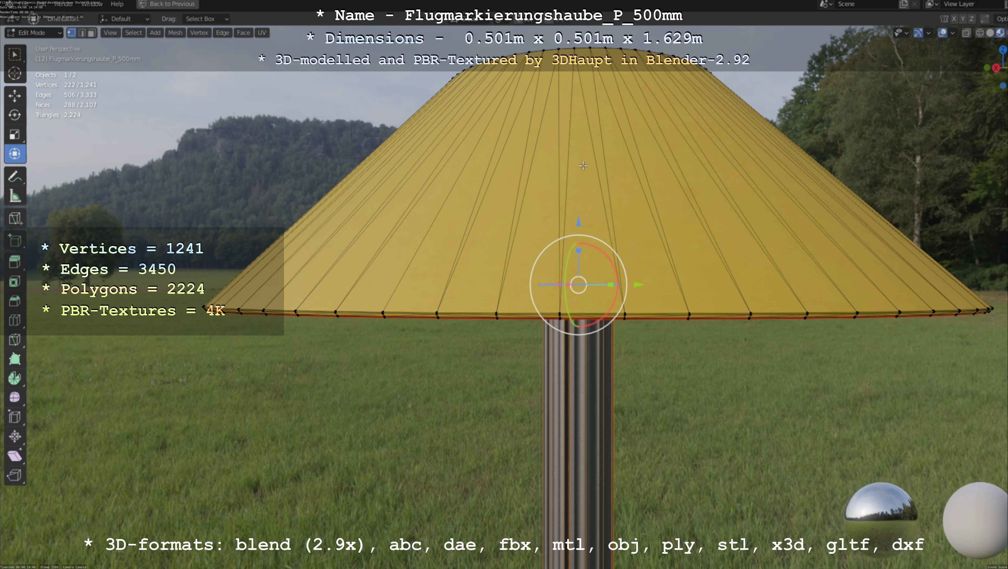Viewport: 1008px width, 569px height.
Task: Toggle X-ray view
Action: point(967,33)
